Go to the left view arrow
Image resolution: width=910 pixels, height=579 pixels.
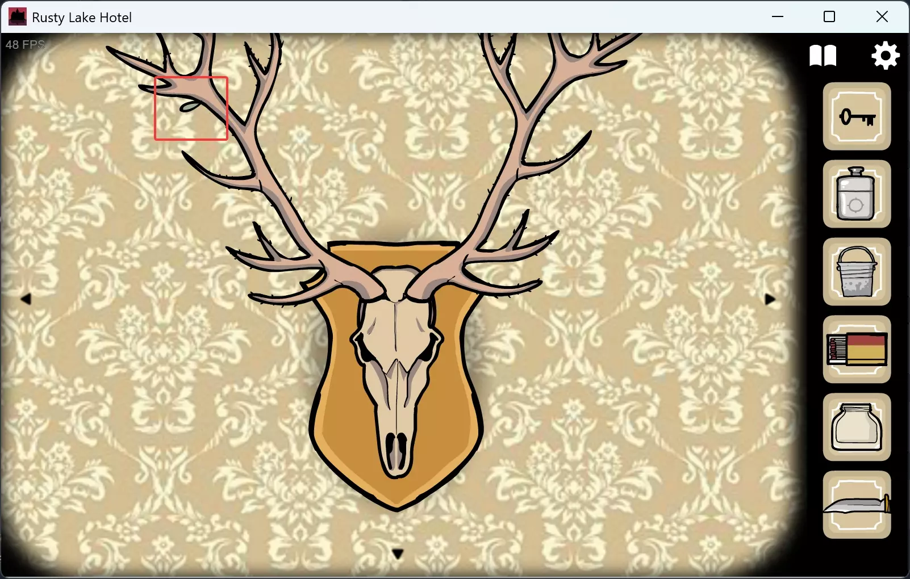[26, 299]
